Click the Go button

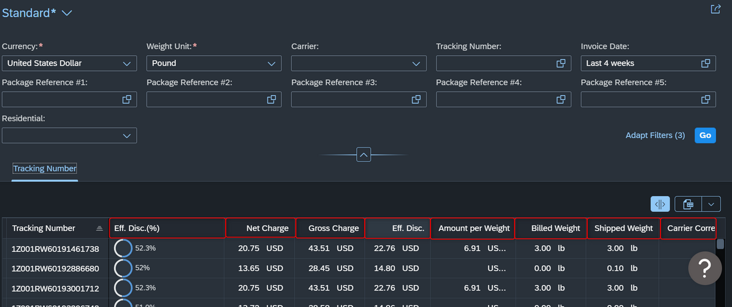pyautogui.click(x=705, y=135)
